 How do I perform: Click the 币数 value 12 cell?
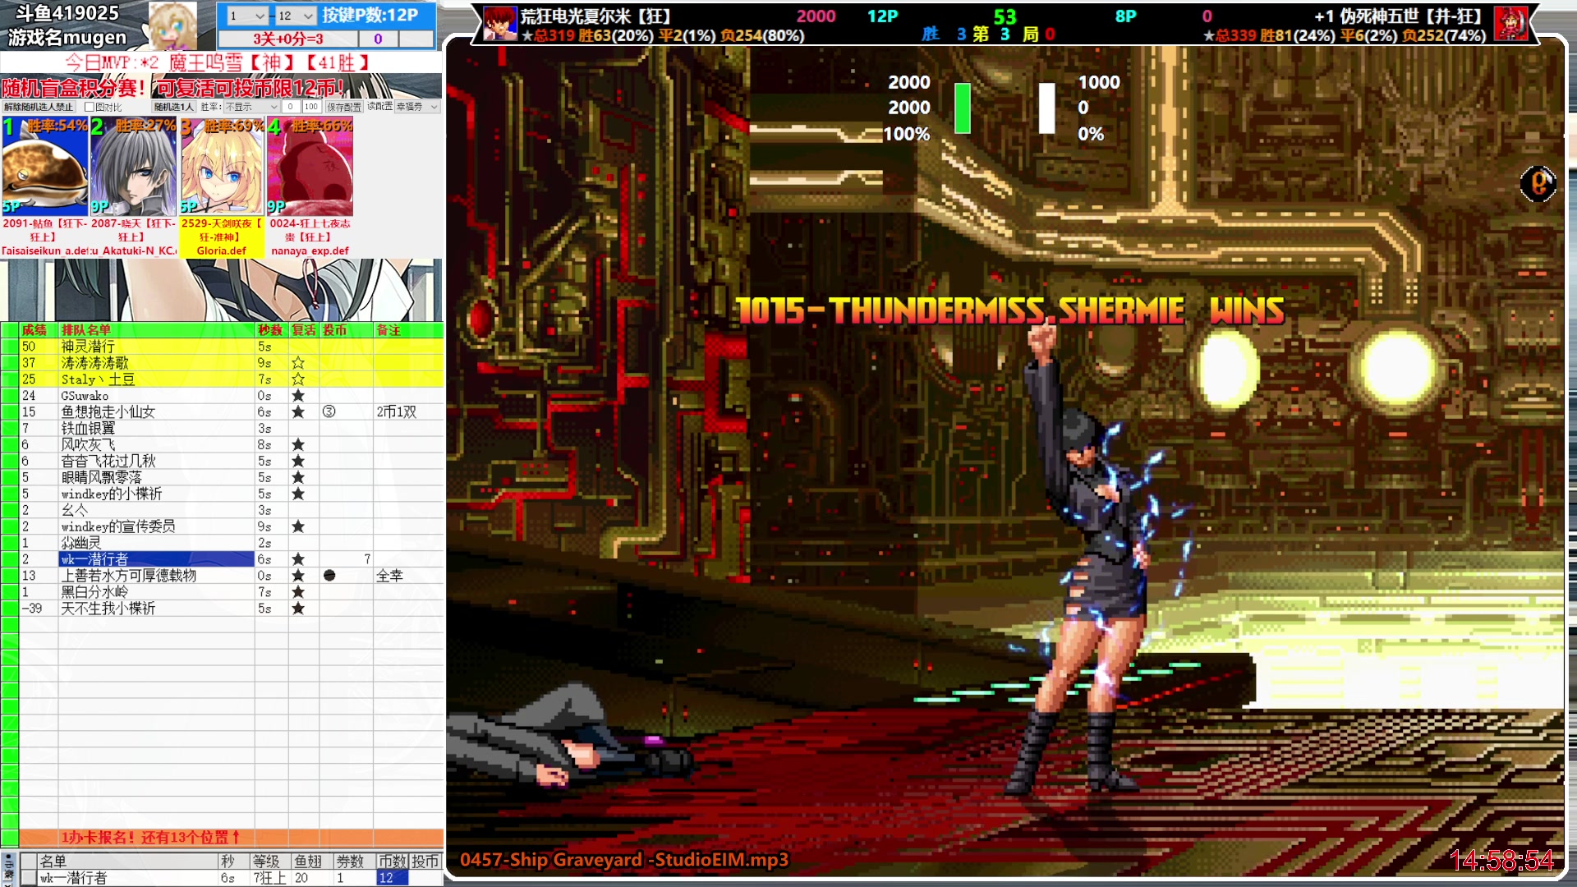392,878
